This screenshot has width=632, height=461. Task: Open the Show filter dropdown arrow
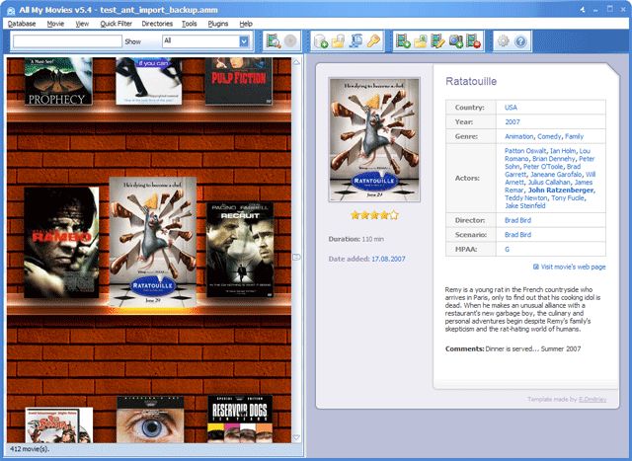pyautogui.click(x=244, y=41)
